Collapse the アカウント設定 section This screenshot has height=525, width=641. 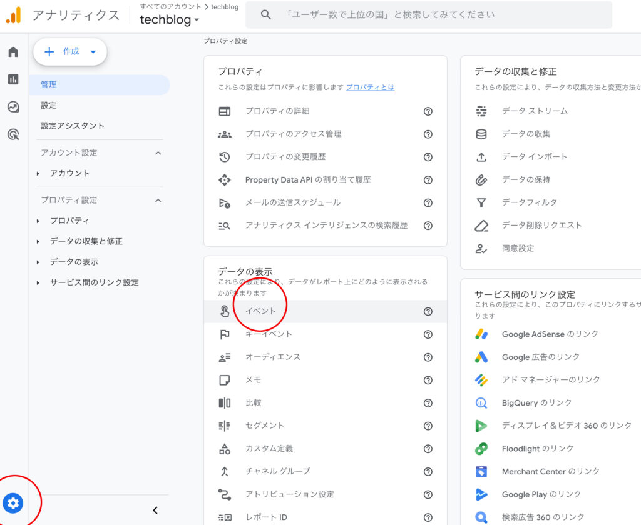[x=158, y=152]
